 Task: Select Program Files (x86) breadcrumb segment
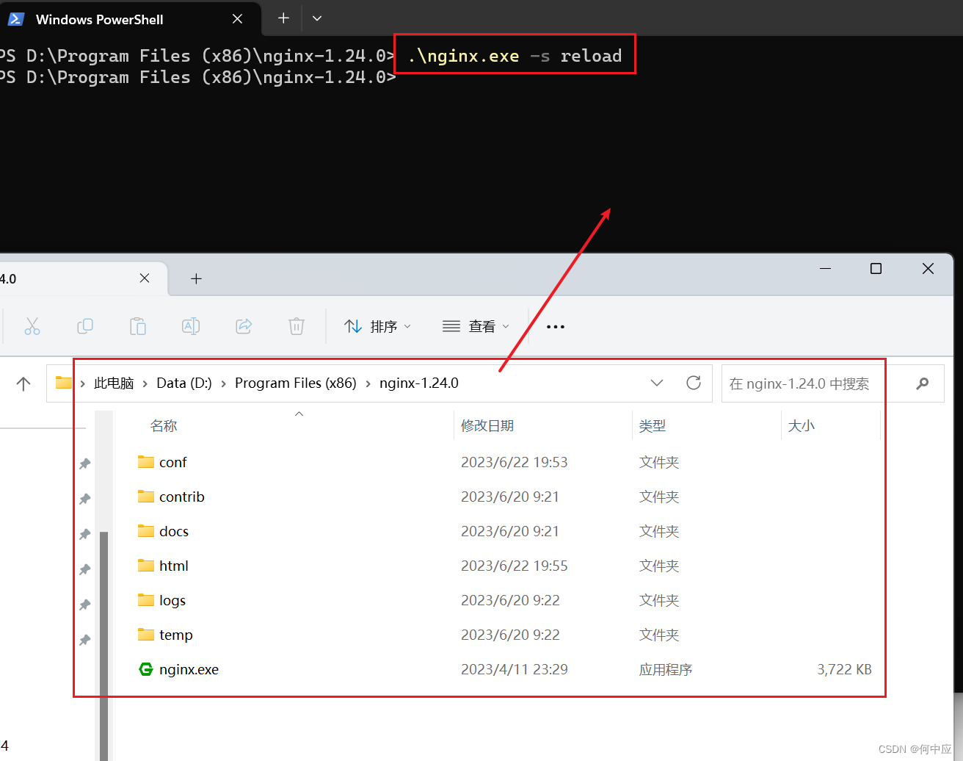[296, 383]
